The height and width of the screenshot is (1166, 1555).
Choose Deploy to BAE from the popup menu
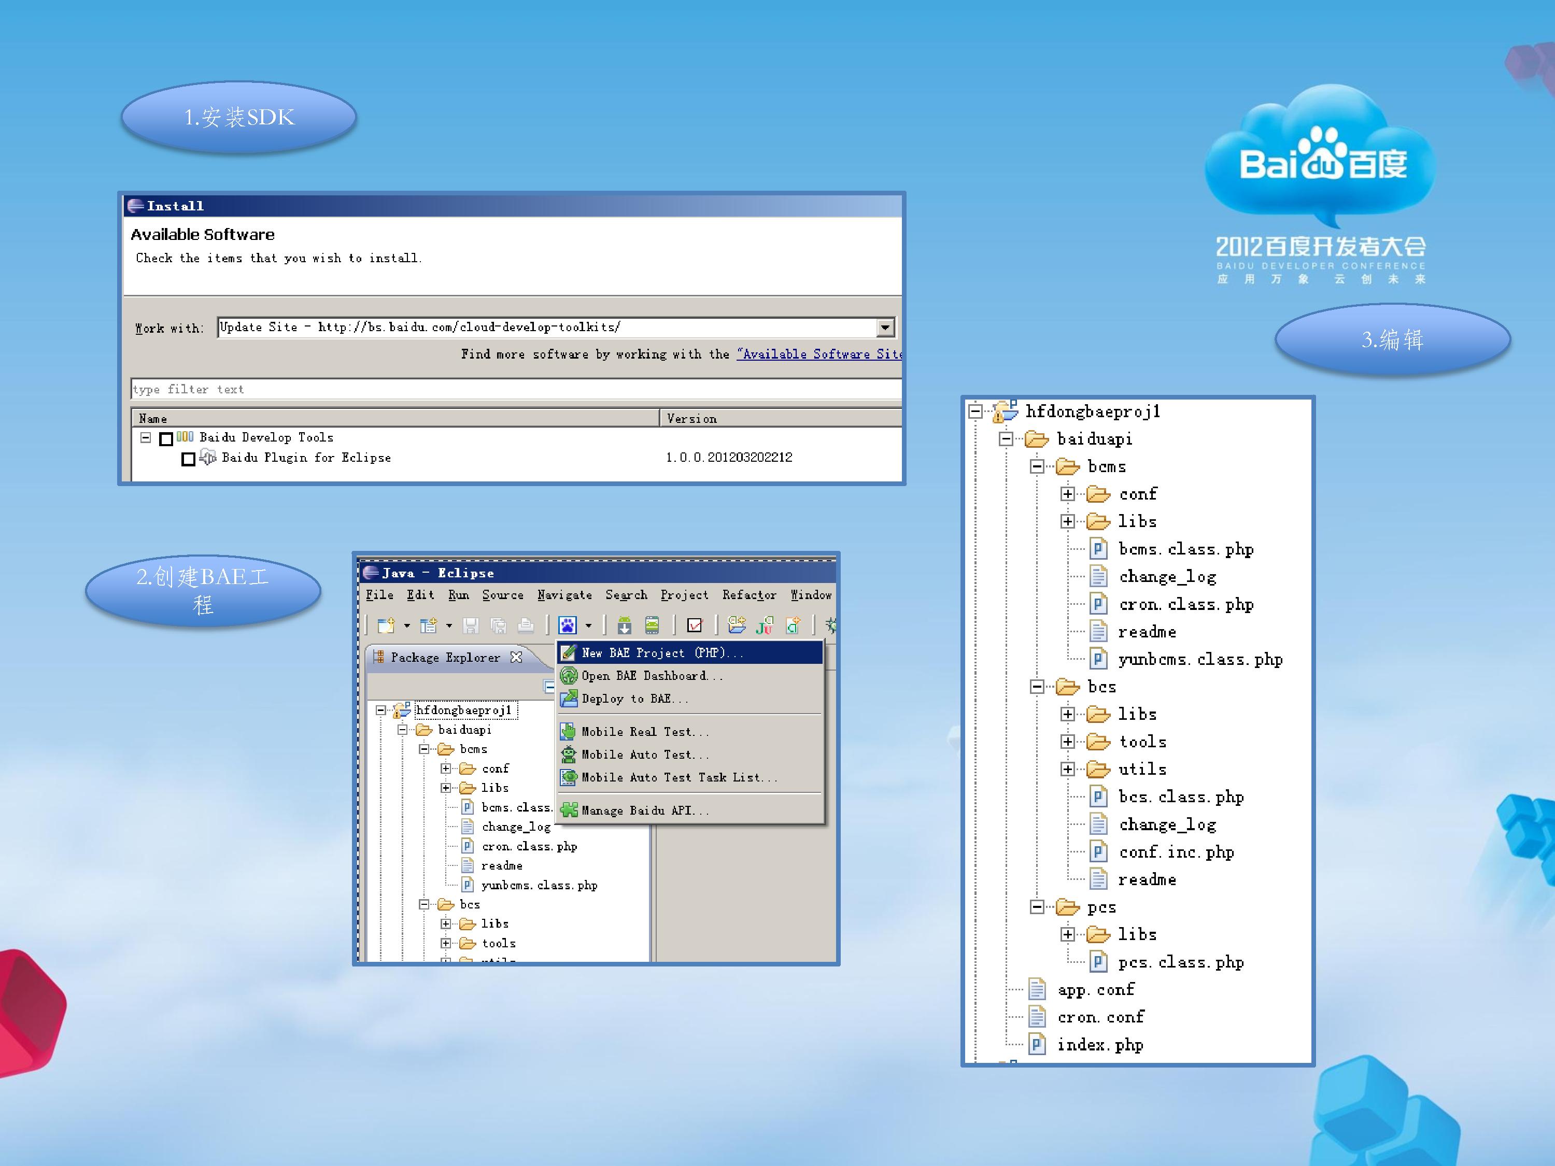tap(689, 699)
